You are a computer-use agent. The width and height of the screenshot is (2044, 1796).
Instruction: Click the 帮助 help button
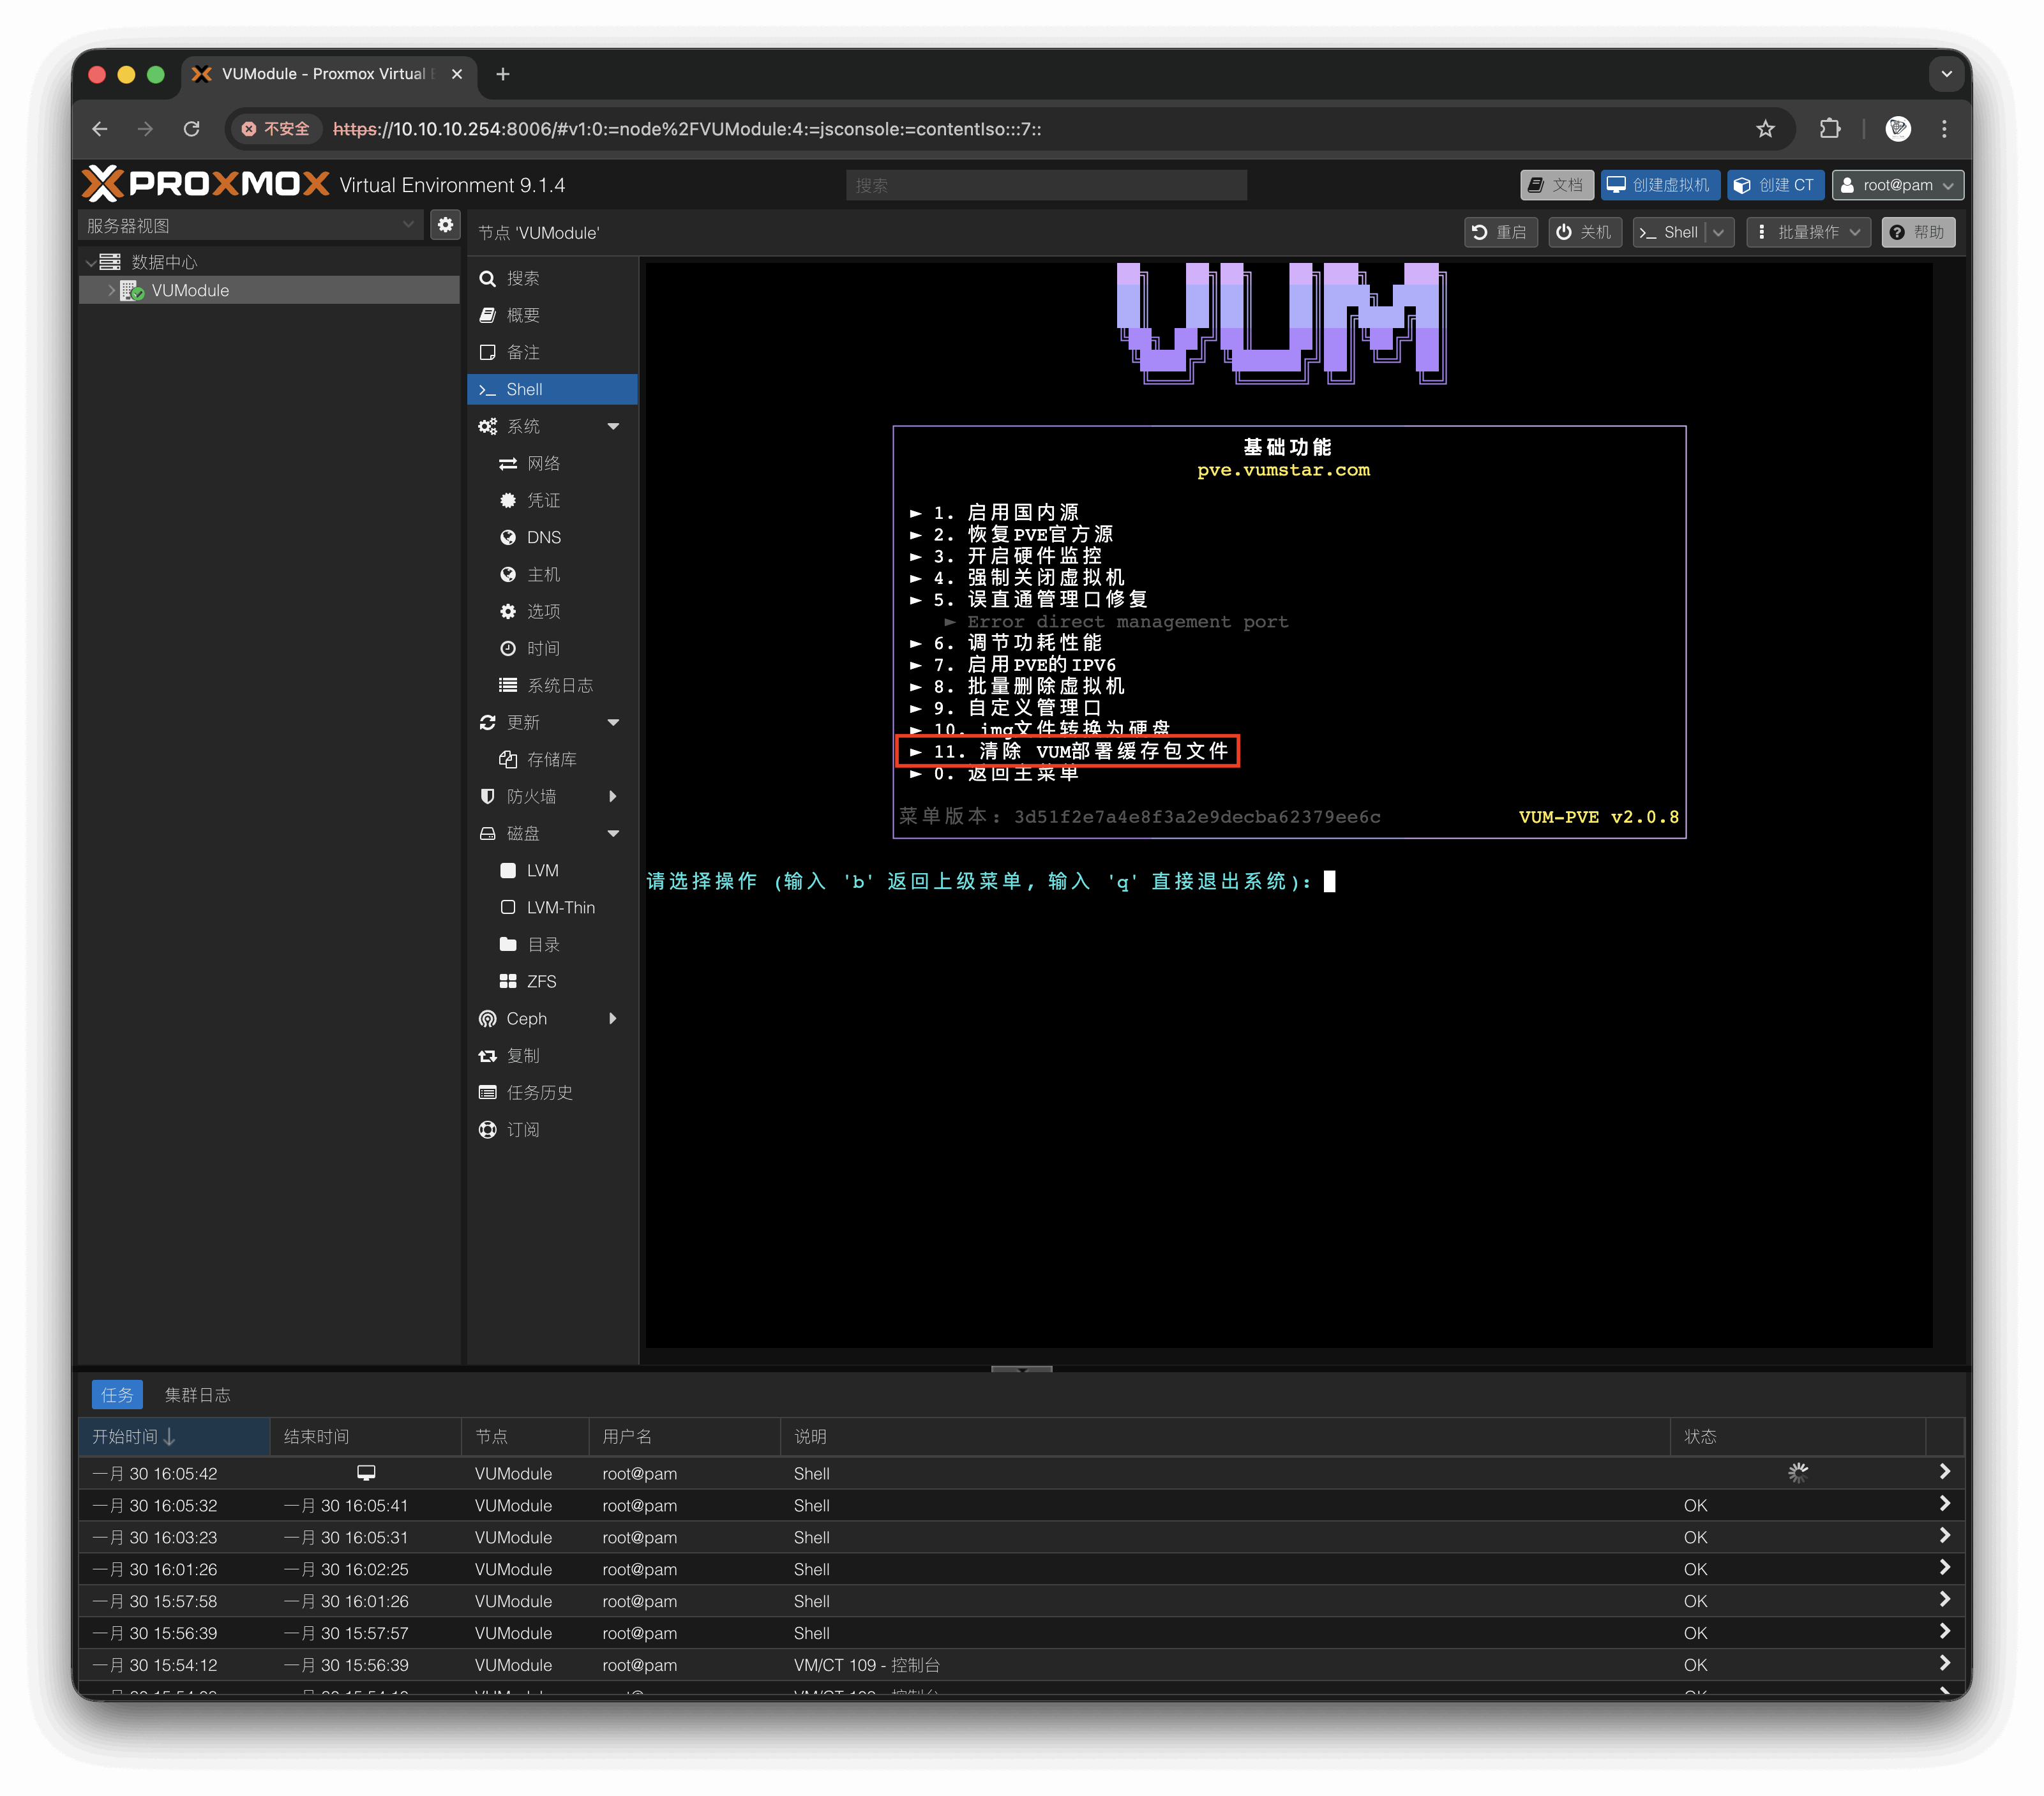tap(1917, 232)
